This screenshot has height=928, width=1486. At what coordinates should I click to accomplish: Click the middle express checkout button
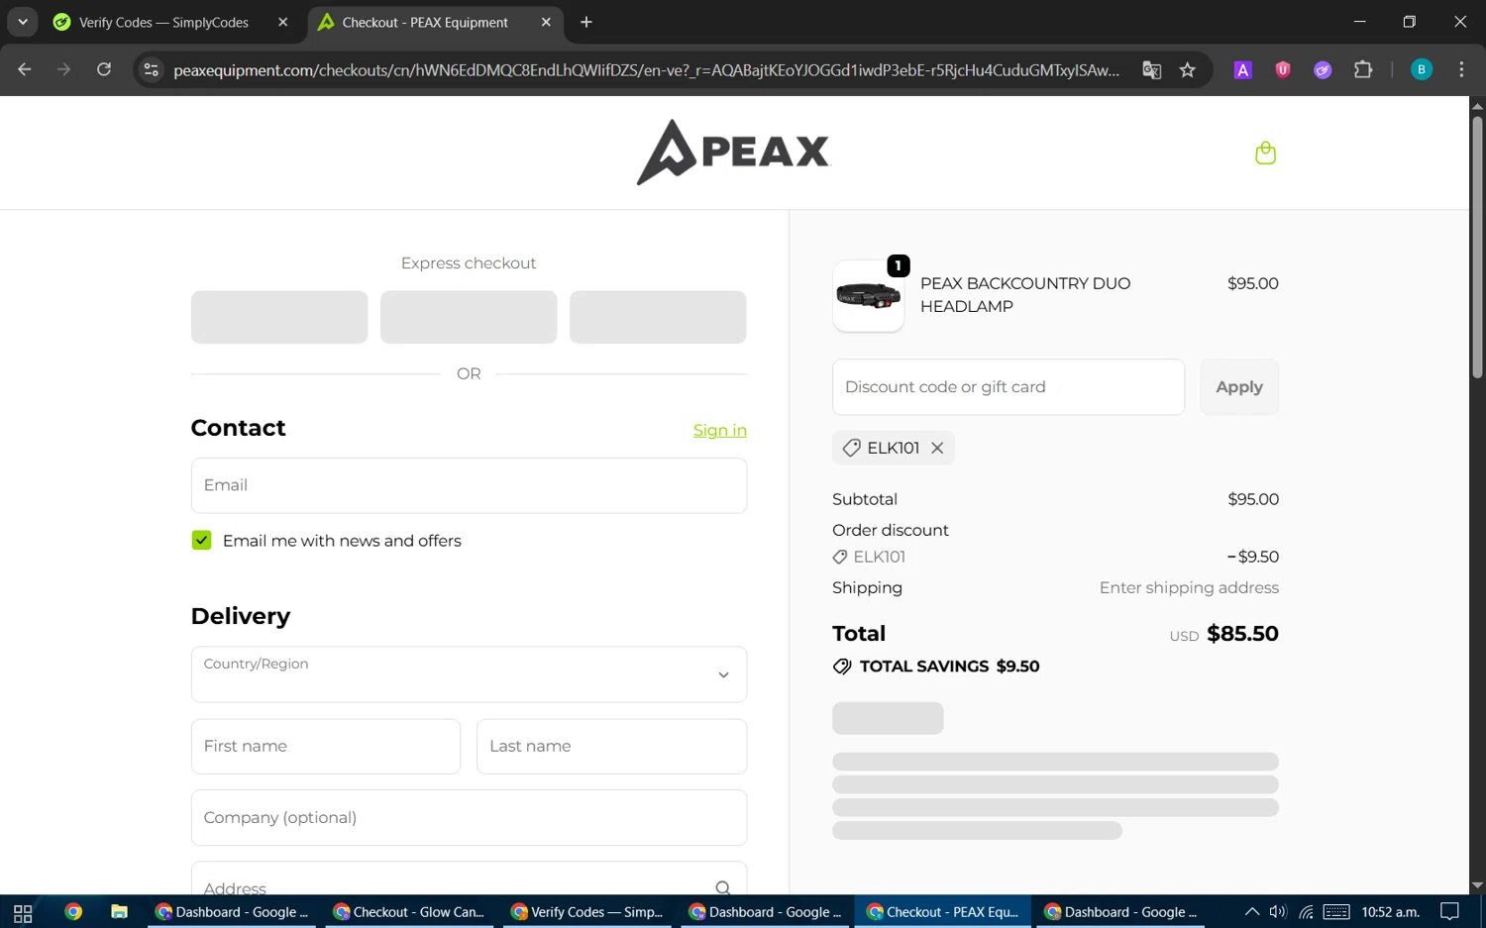tap(469, 317)
